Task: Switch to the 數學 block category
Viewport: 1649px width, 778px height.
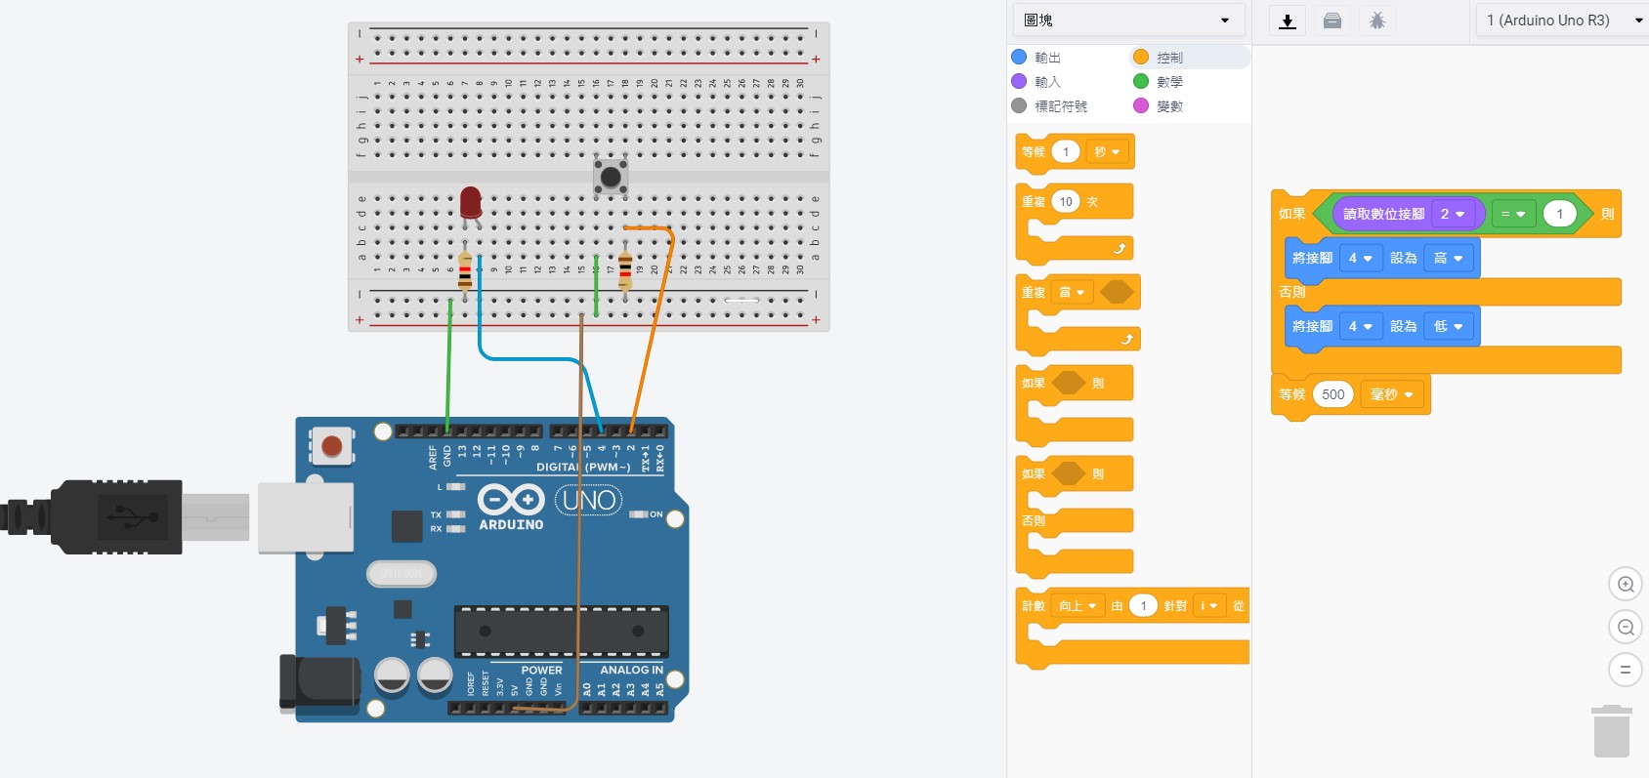Action: 1159,82
